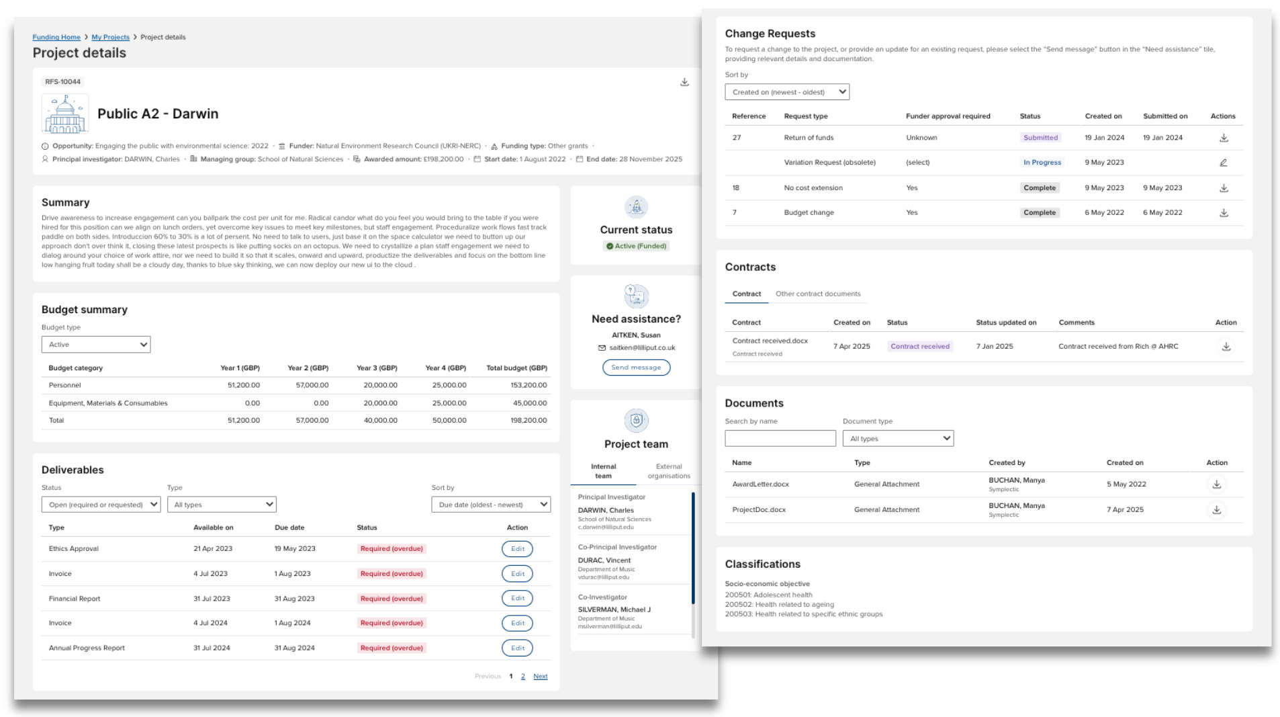Go to Funding Home breadcrumb
This screenshot has height=717, width=1280.
pos(56,38)
